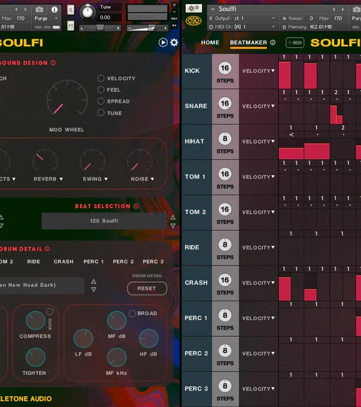Screen dimensions: 361x407
Task: Click Sound Design info icon
Action: click(x=53, y=63)
